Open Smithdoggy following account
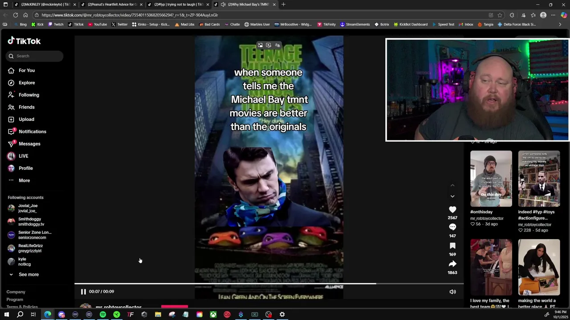The height and width of the screenshot is (320, 570). (x=30, y=221)
